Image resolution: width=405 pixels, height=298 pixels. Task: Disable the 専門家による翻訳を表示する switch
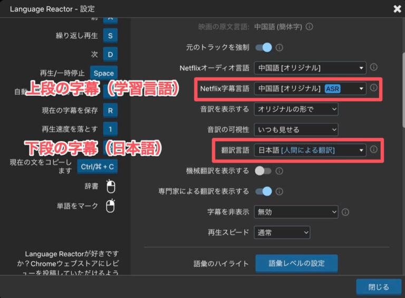264,191
